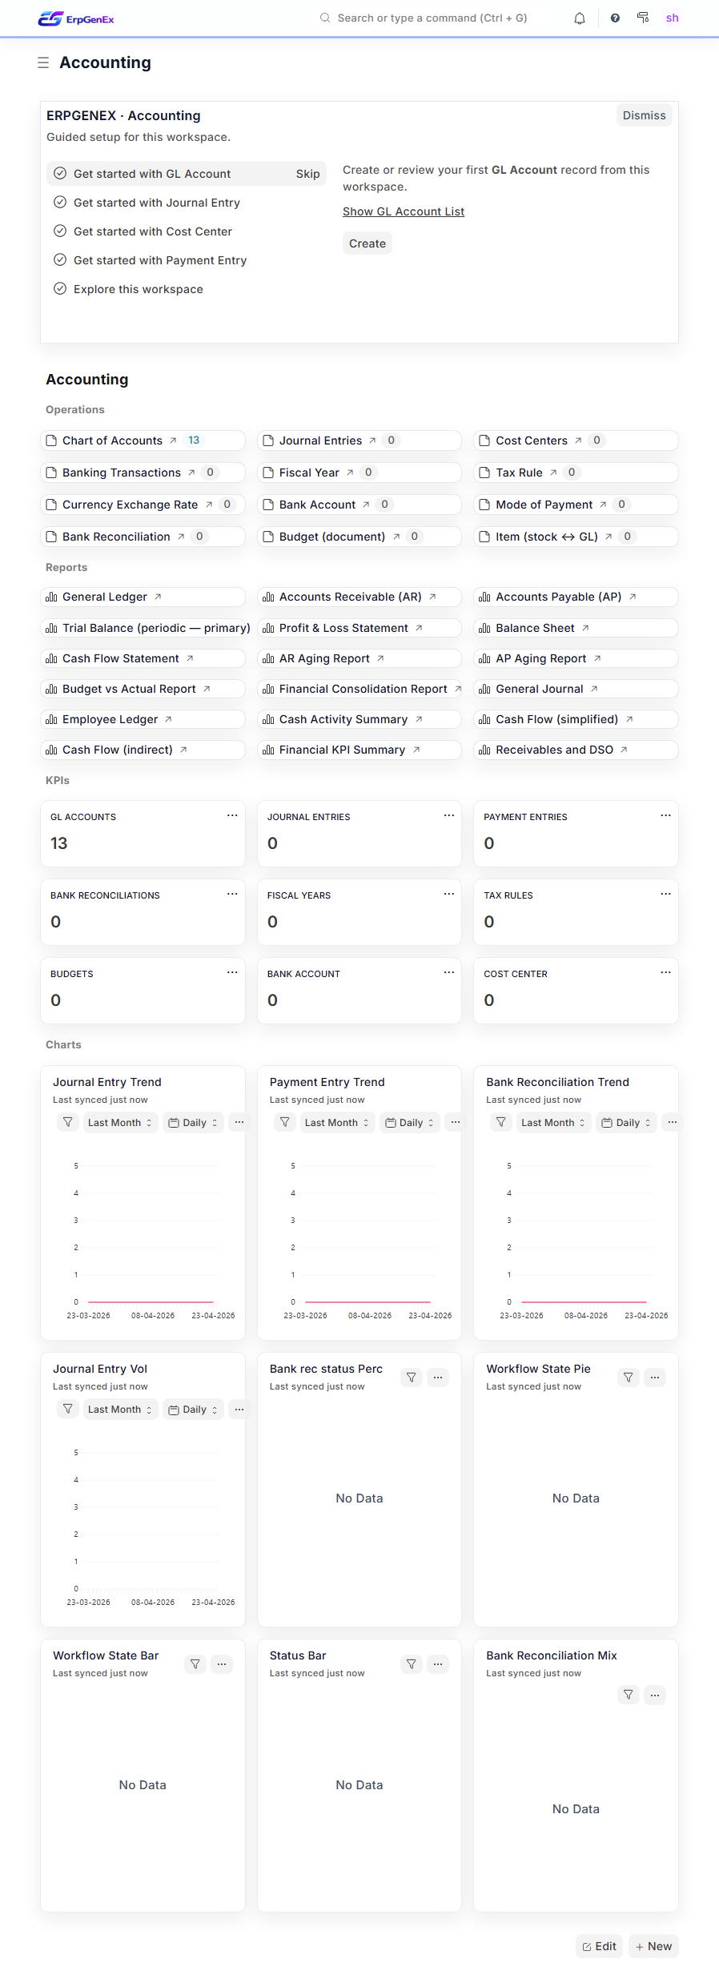This screenshot has height=1963, width=719.
Task: Check off the Explore this workspace step
Action: pyautogui.click(x=60, y=288)
